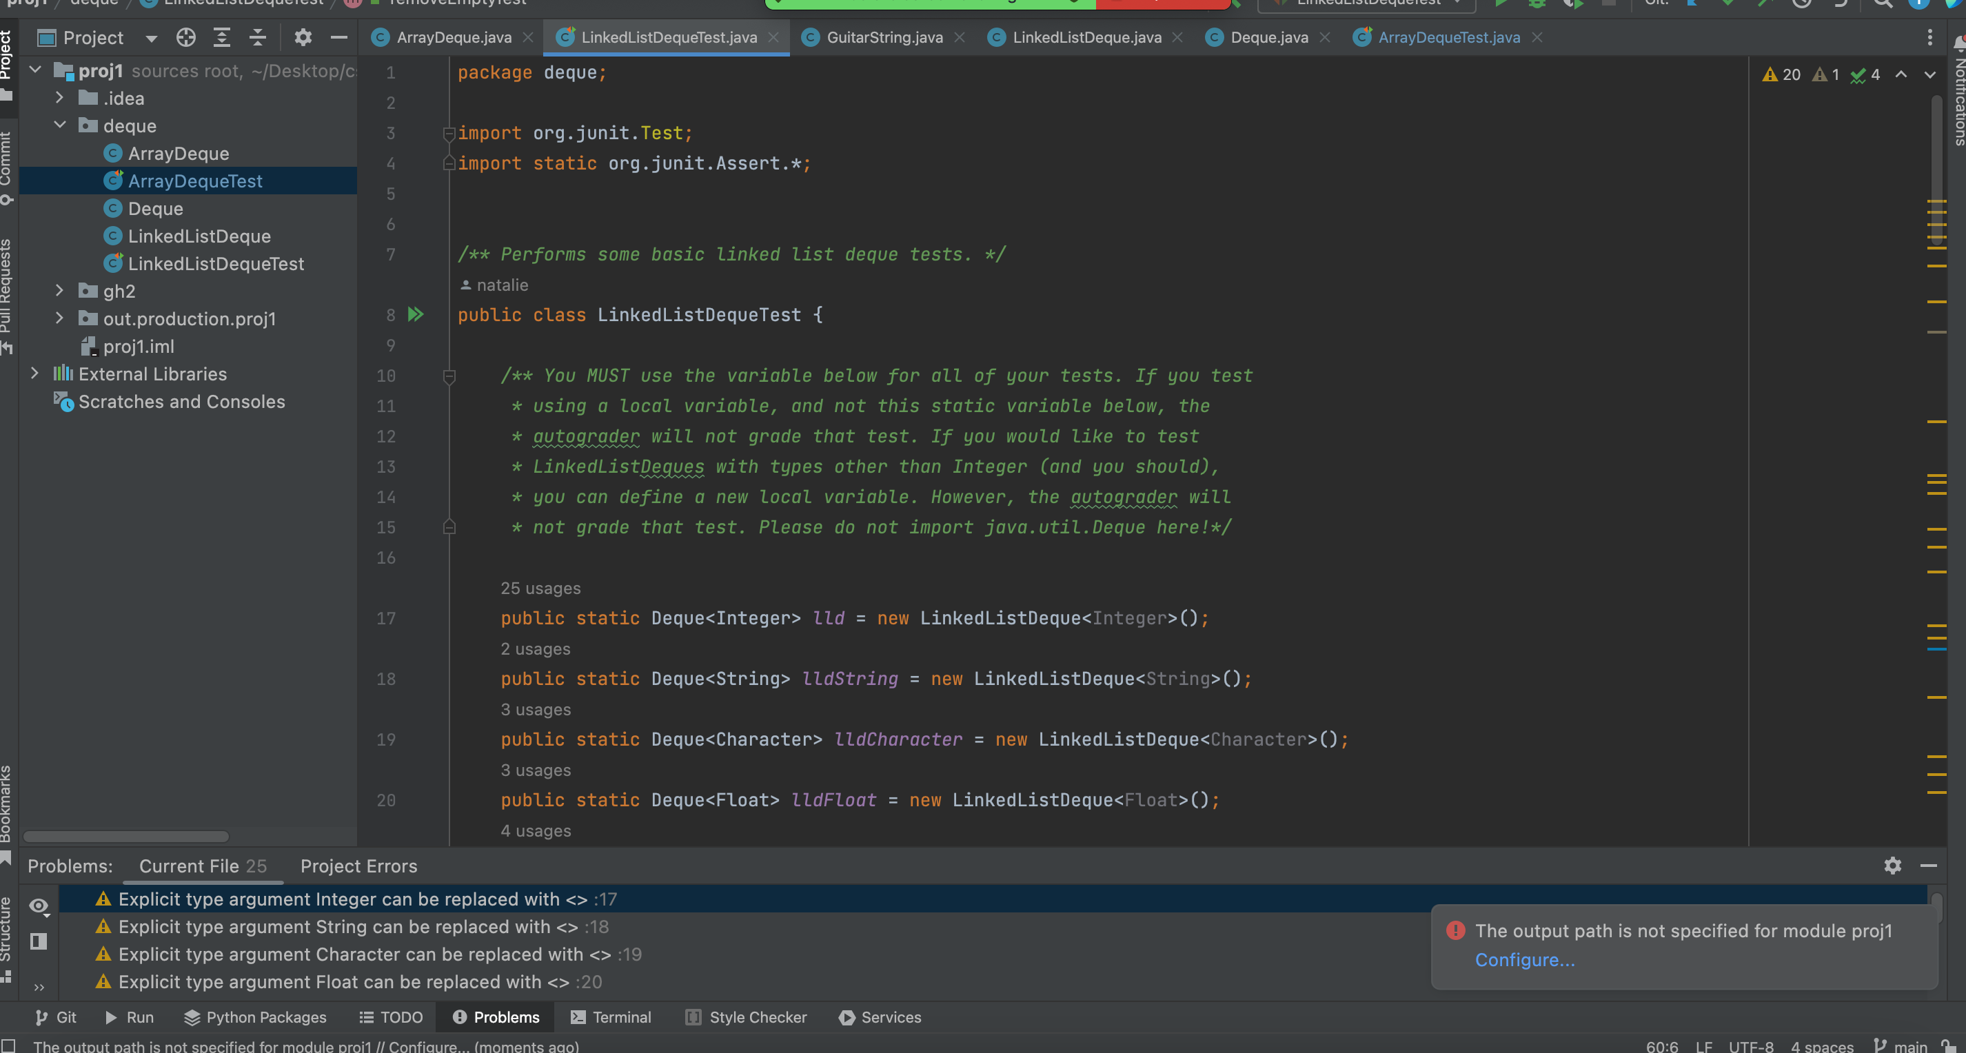Open Project panel settings gear

click(x=303, y=37)
